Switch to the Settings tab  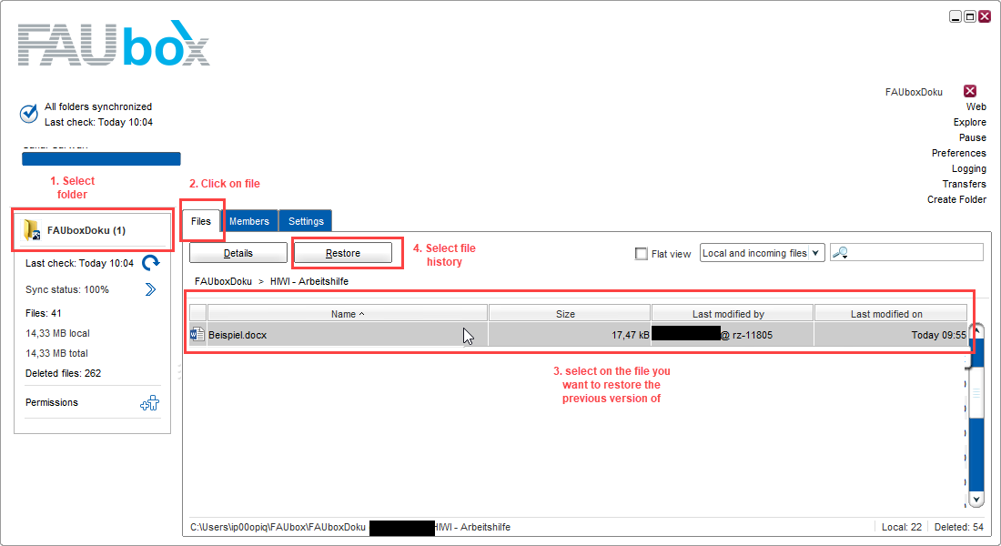[x=306, y=221]
